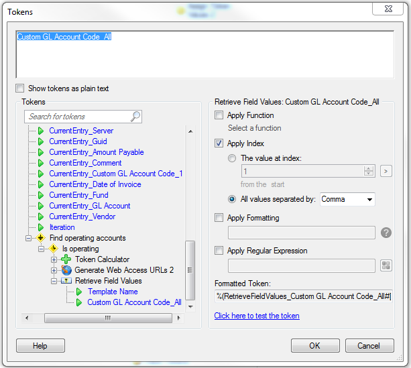The width and height of the screenshot is (411, 368).
Task: Click the 'Click here to test the token' link
Action: click(257, 316)
